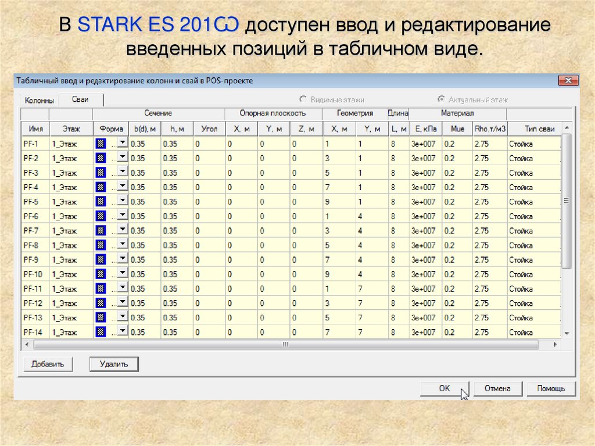This screenshot has width=595, height=446.
Task: Expand the Форма dropdown in row PF-6
Action: click(122, 215)
